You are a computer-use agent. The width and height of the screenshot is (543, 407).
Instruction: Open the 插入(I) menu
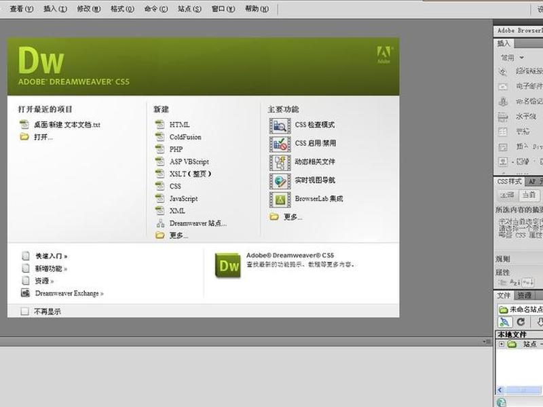(55, 9)
